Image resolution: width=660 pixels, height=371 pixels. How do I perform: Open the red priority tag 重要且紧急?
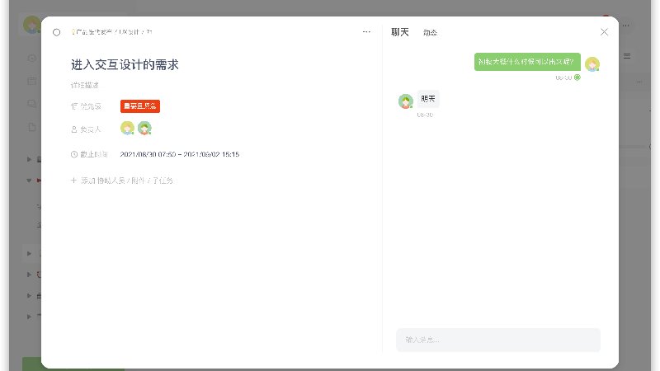click(x=140, y=106)
